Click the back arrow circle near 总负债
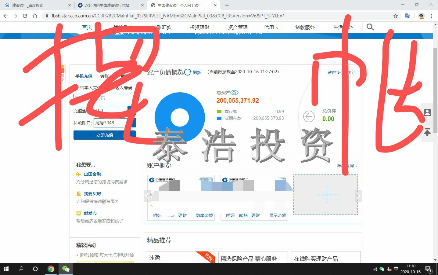This screenshot has width=438, height=275. [309, 116]
